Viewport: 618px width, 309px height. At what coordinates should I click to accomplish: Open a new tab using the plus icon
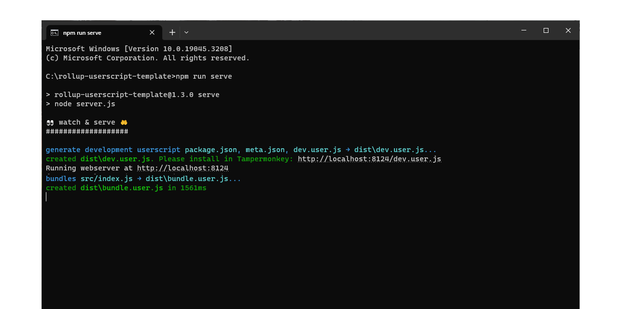(x=172, y=32)
